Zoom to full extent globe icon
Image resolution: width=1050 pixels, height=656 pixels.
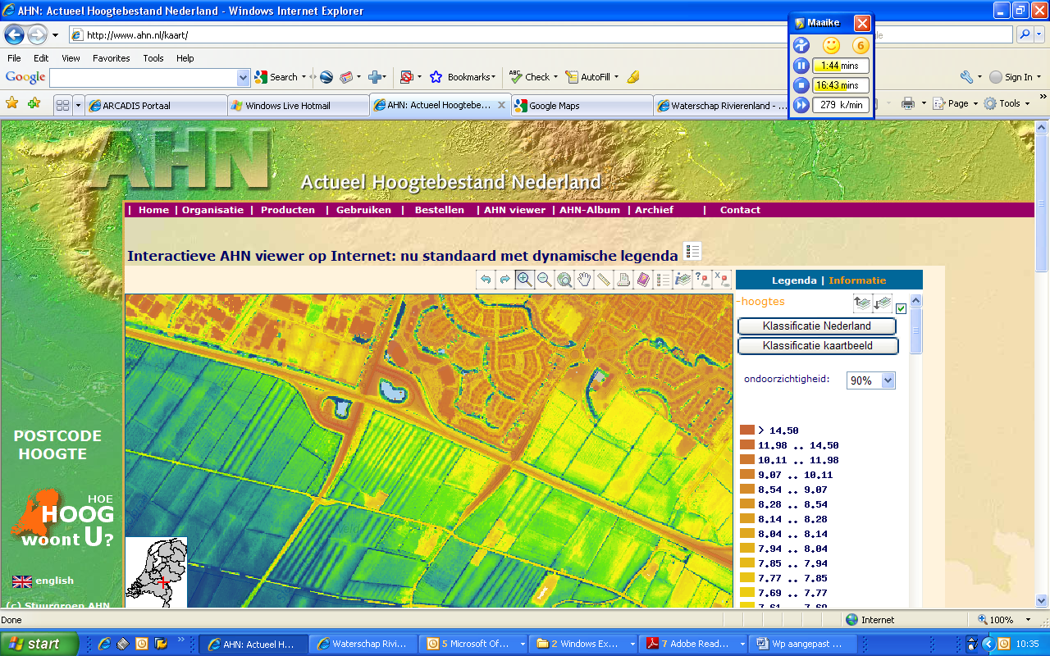click(564, 280)
